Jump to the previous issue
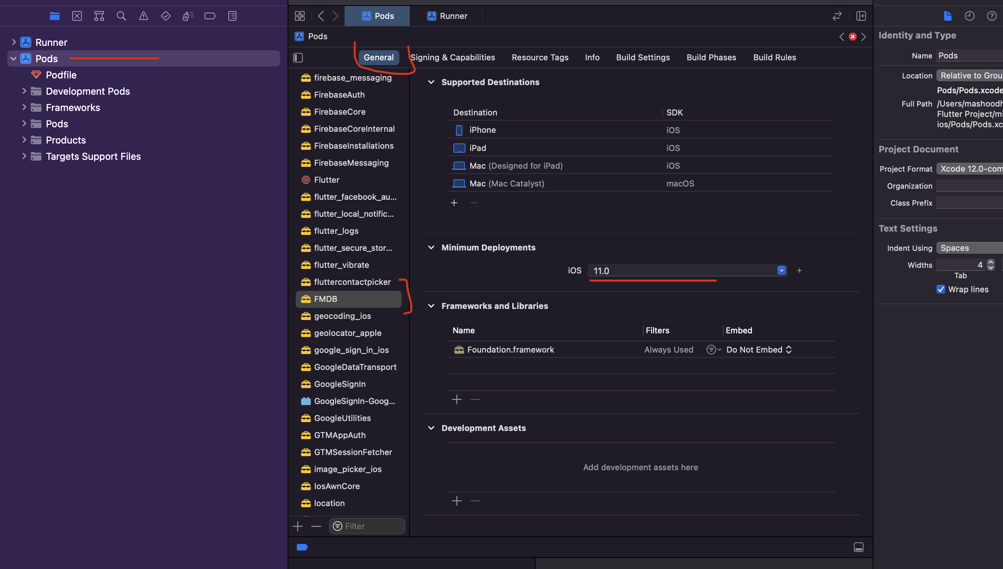1003x569 pixels. (x=842, y=37)
